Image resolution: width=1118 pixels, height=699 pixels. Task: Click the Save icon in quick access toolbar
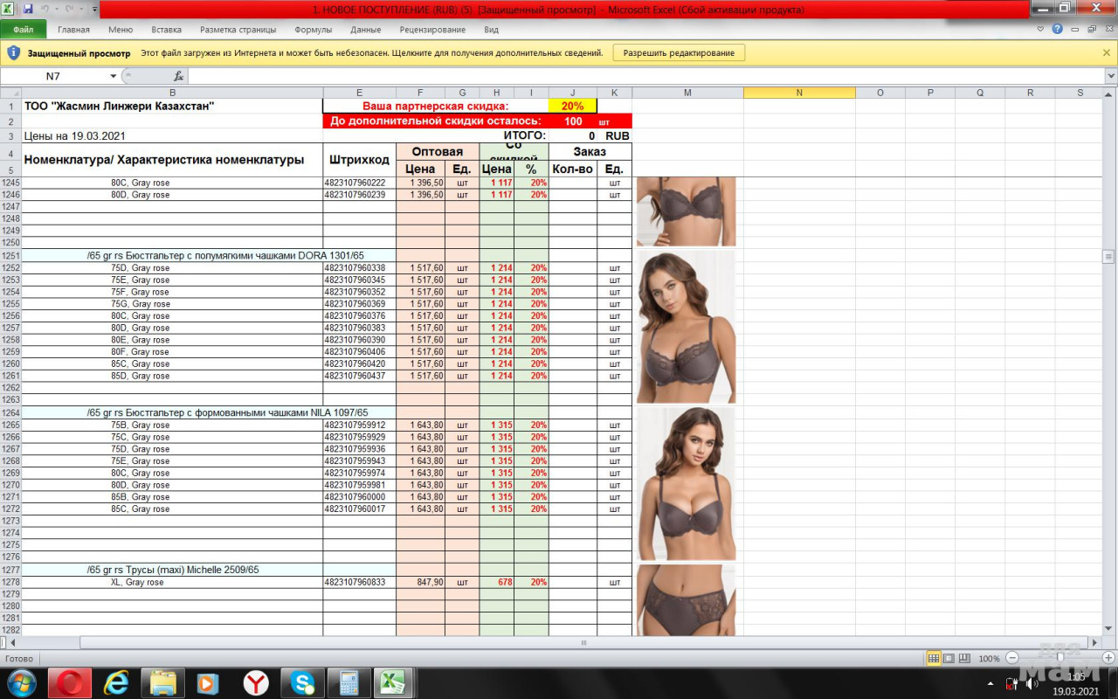[x=28, y=9]
